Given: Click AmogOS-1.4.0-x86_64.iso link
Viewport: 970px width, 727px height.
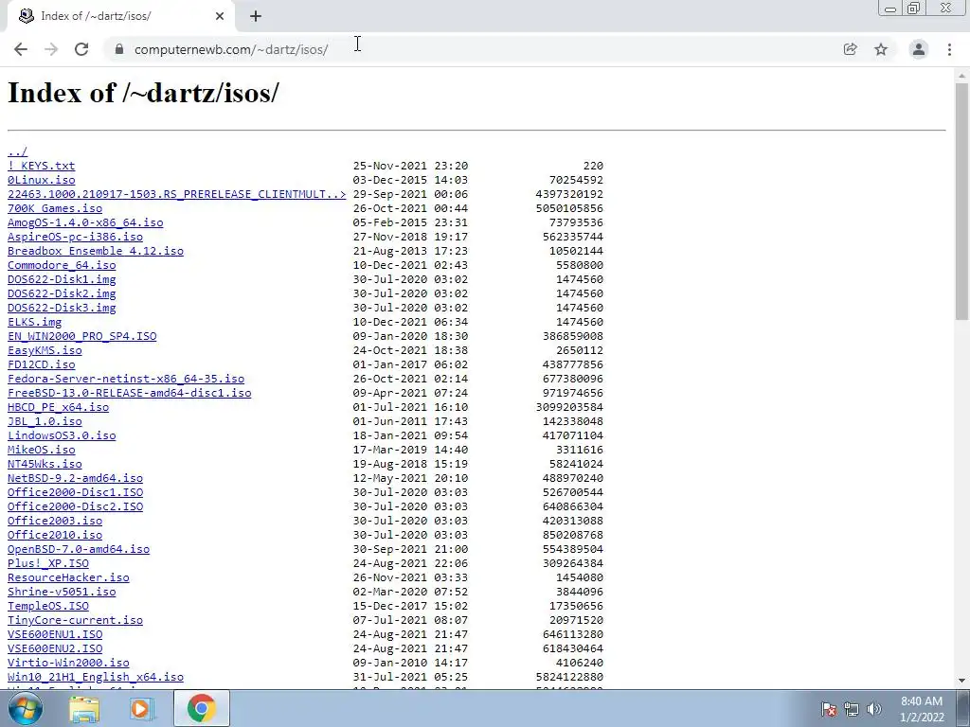Looking at the screenshot, I should click(85, 222).
